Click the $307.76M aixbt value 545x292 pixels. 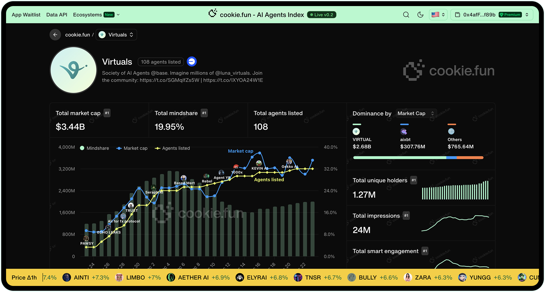(413, 147)
